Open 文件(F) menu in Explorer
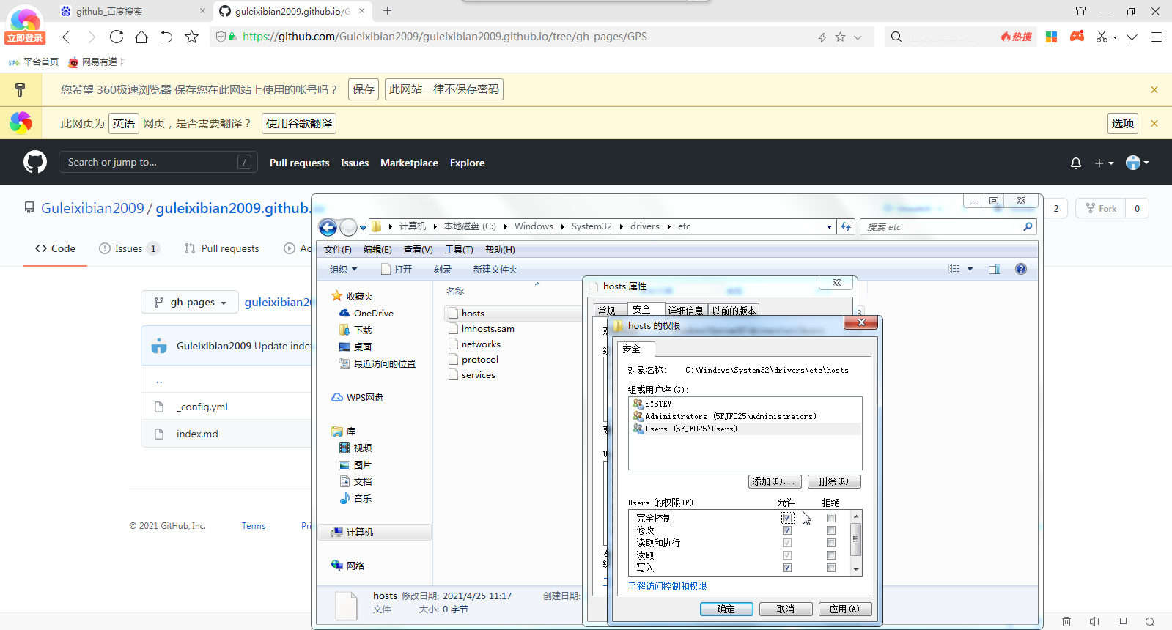Viewport: 1172px width, 630px height. coord(338,250)
